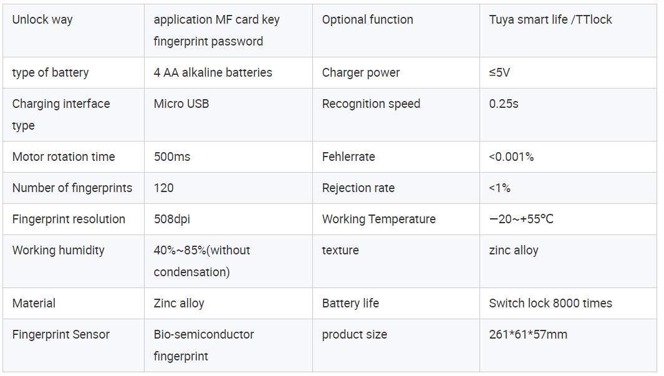Select the 'Micro USB' cell text
Screen dimensions: 664x376
pos(181,104)
